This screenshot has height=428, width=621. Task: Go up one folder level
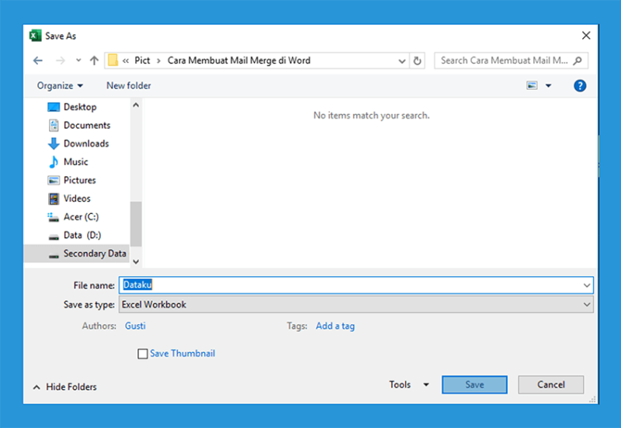pos(94,60)
